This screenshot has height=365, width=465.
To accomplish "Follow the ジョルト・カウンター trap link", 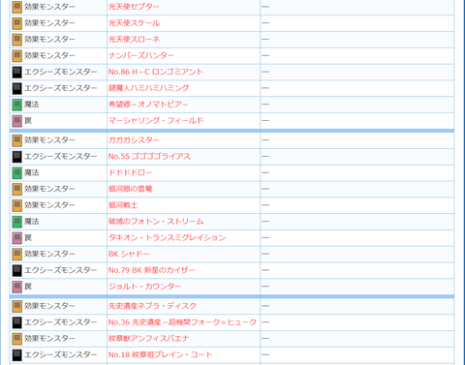I will tap(144, 287).
